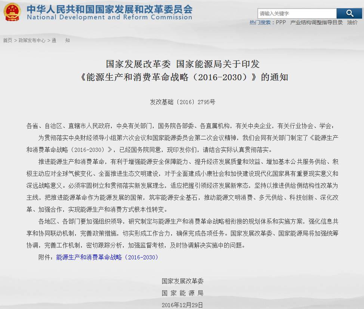Click the blue search magnifier icon

pos(349,13)
